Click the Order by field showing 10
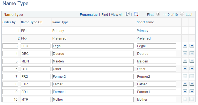Viewport: 198px width, 105px height. point(10,99)
